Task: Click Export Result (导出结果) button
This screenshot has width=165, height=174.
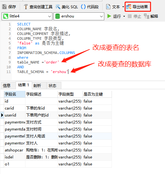Action: [138, 7]
